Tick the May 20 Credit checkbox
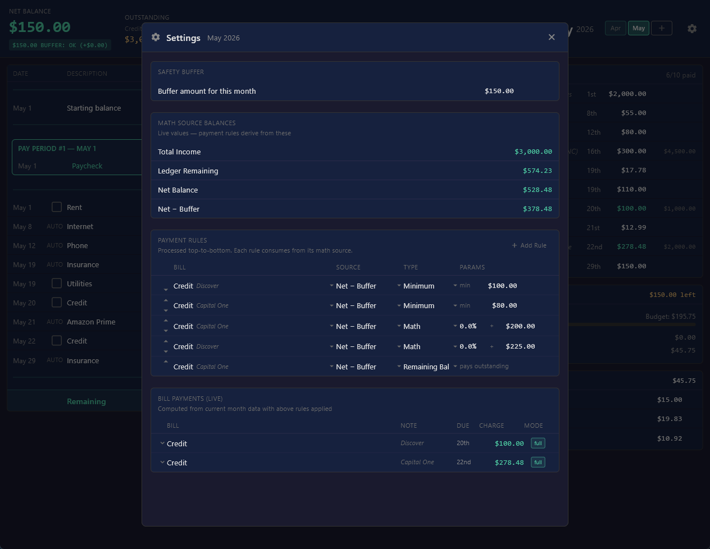This screenshot has width=710, height=549. (x=57, y=303)
